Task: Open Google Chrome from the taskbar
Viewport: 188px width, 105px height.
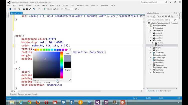Action: pyautogui.click(x=29, y=102)
